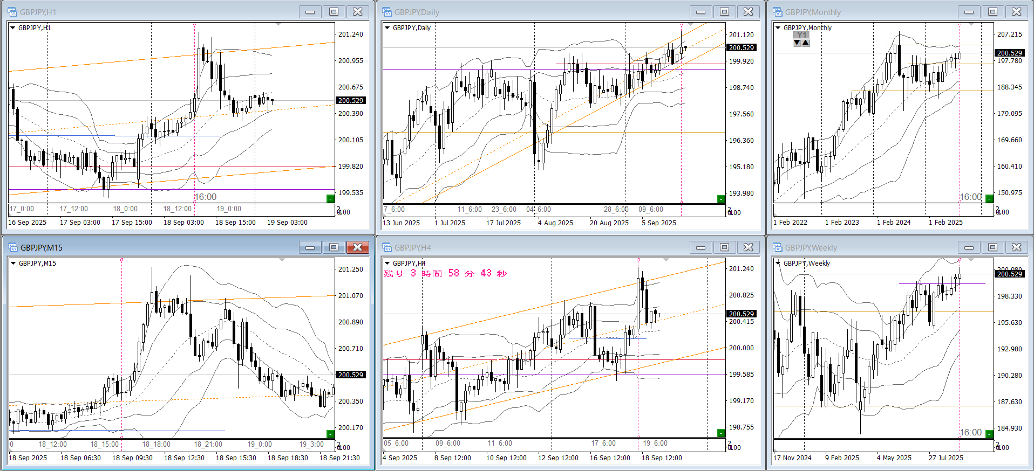Click the Y1 button on Monthly chart
The image size is (1034, 471).
pos(801,35)
